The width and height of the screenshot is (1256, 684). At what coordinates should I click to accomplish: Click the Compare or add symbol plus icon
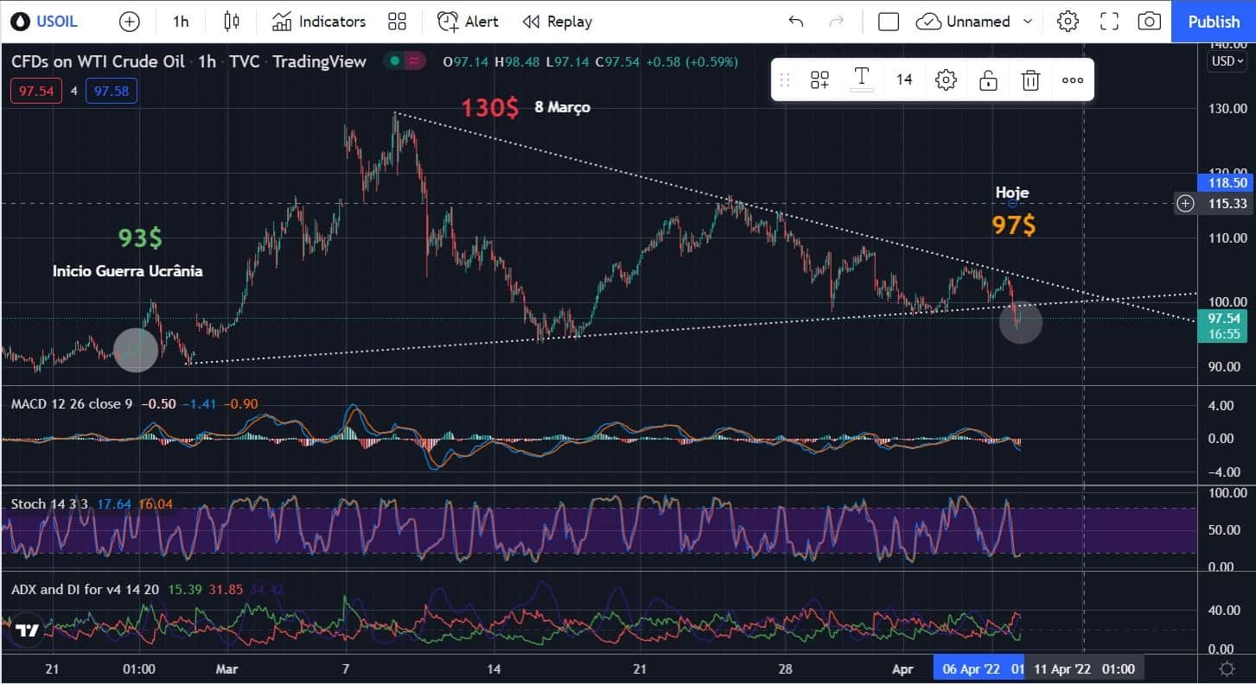(129, 22)
